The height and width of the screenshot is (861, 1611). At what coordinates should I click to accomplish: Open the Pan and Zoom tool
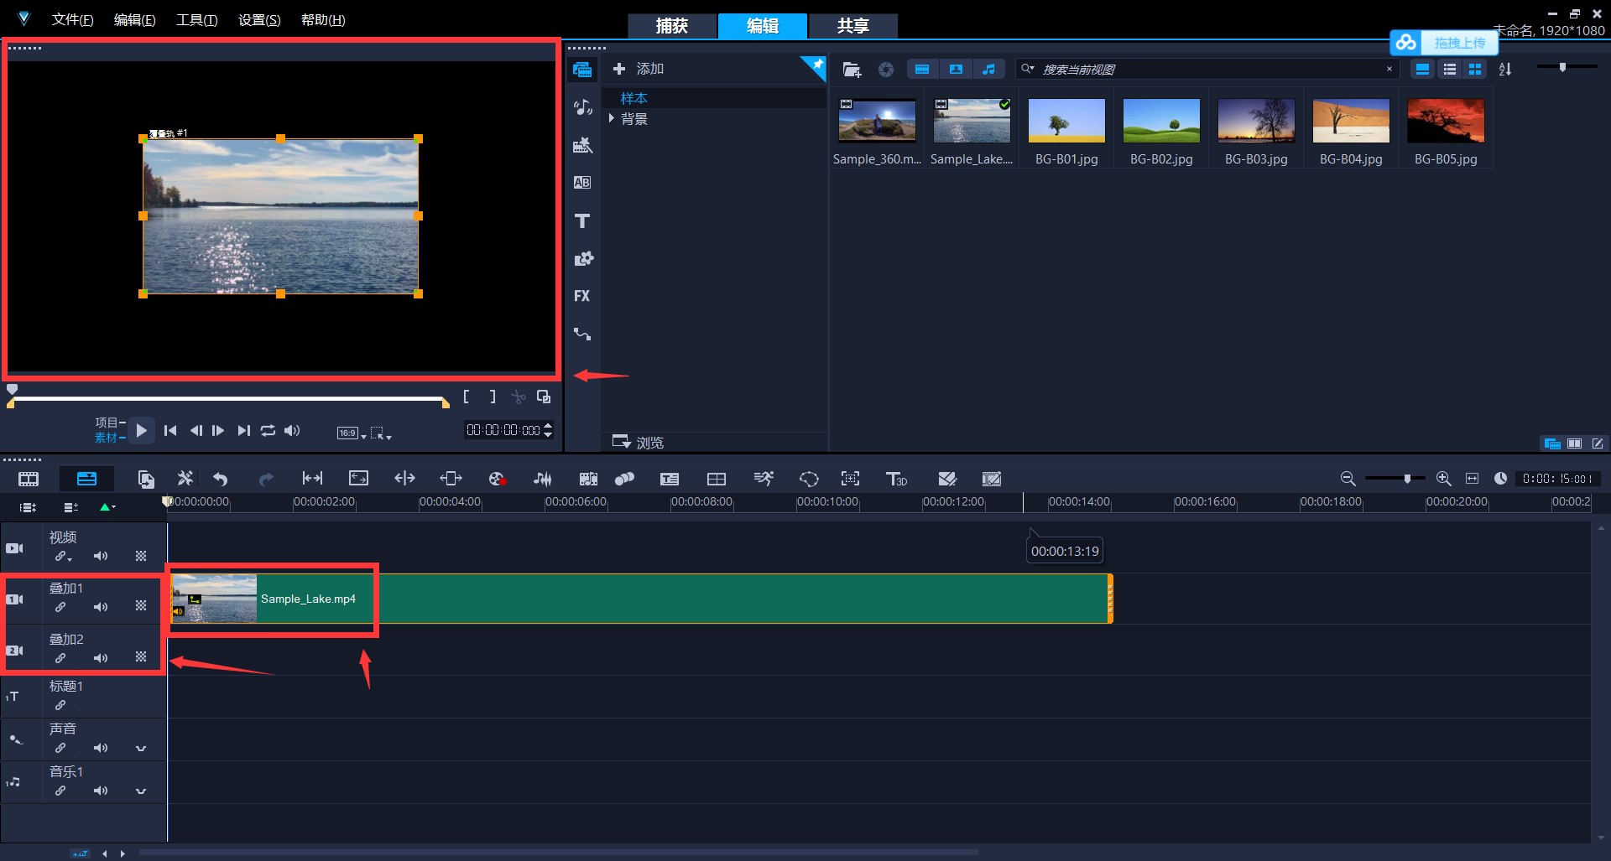[x=850, y=479]
